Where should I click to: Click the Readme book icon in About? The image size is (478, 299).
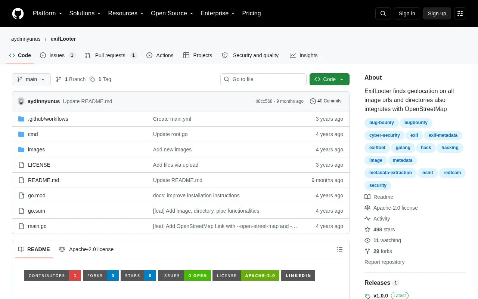(367, 197)
